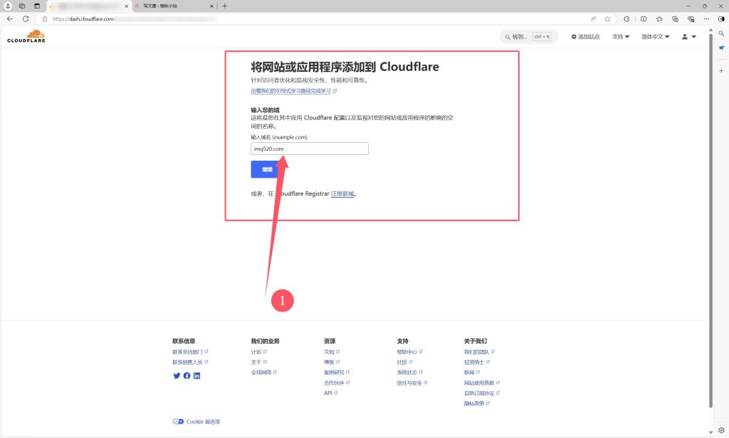Open the sidebar settings gear icon

coord(721,430)
